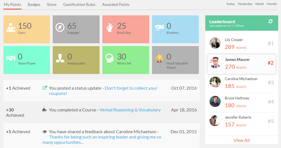Viewport: 281px width, 148px height.
Task: Click the Wise Owl head icon
Action: click(109, 58)
